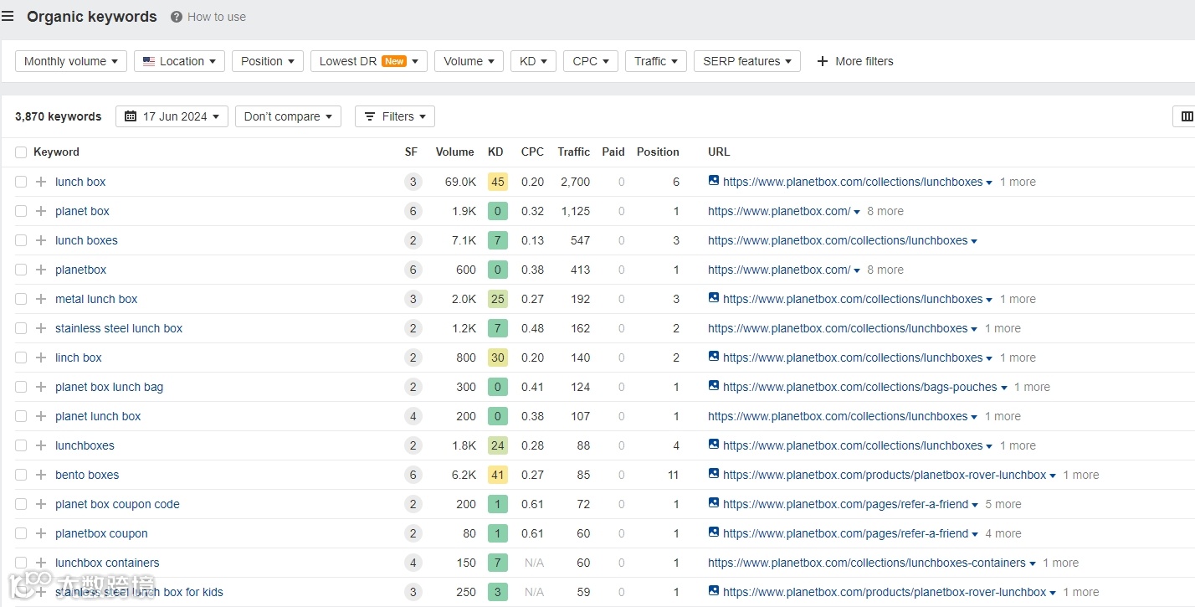Open the lunchboxes-containers collection URL link

[x=867, y=563]
